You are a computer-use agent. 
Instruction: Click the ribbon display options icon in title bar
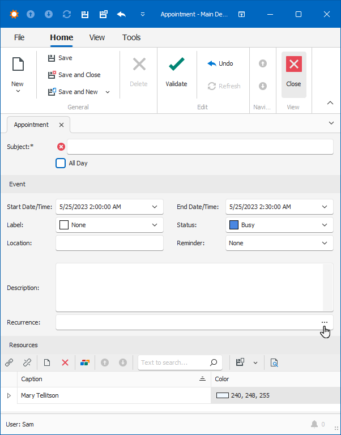pyautogui.click(x=242, y=14)
